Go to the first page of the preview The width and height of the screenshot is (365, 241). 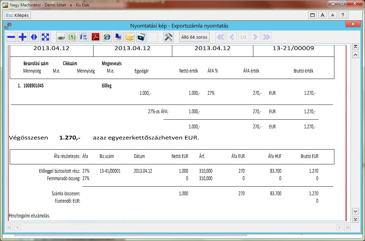click(220, 37)
